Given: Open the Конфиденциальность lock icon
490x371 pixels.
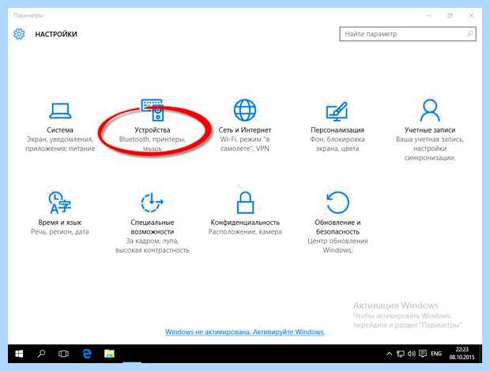Looking at the screenshot, I should [x=245, y=203].
